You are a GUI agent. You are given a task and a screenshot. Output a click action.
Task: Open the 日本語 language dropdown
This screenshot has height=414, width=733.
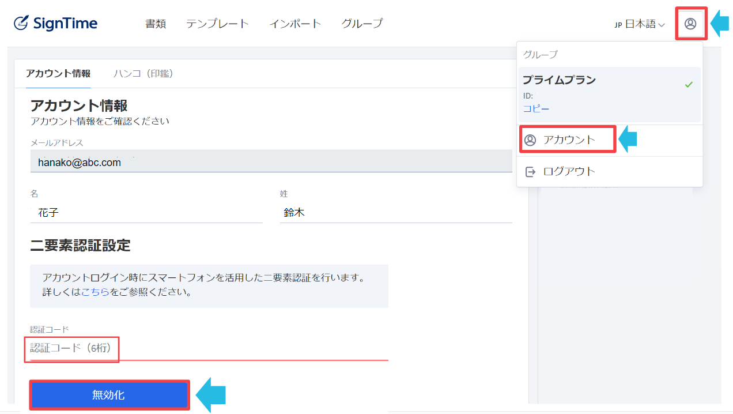click(x=640, y=24)
